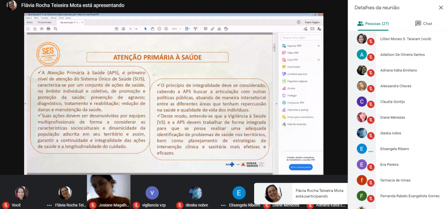Add a comment with the speech bubble icon
446x209 pixels.
[x=205, y=29]
